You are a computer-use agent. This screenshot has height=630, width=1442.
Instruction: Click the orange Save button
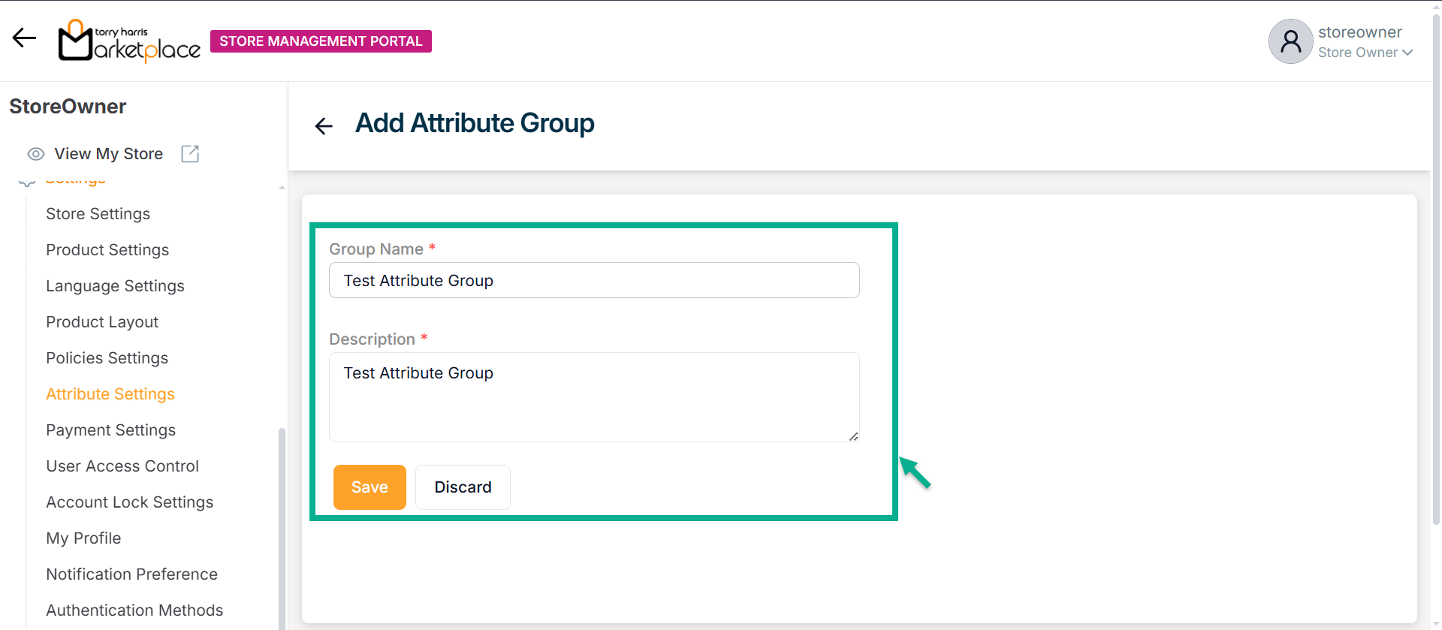tap(370, 487)
